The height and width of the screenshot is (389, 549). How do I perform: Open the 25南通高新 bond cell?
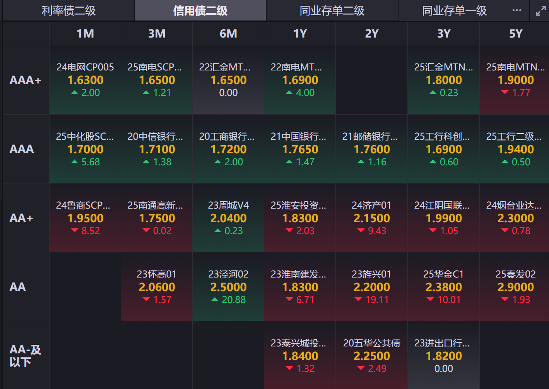click(157, 218)
